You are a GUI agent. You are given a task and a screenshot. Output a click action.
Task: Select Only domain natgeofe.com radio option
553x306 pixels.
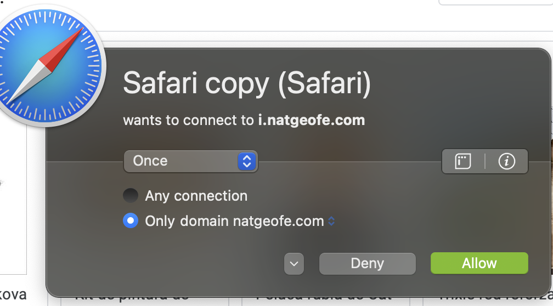(x=131, y=220)
